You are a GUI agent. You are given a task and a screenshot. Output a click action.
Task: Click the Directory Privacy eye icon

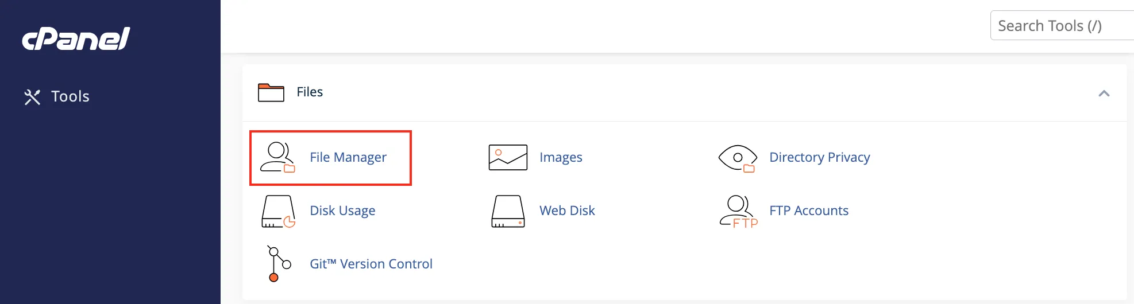coord(738,158)
